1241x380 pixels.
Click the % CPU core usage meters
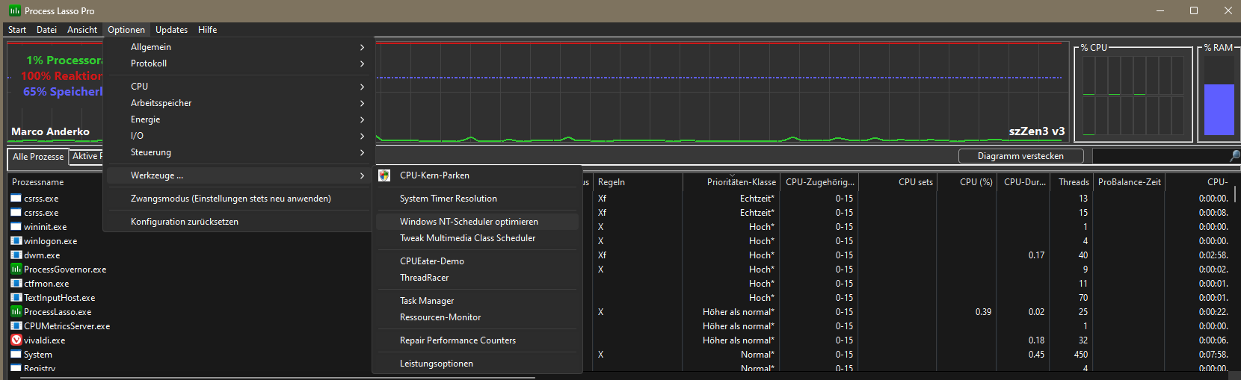coord(1133,96)
